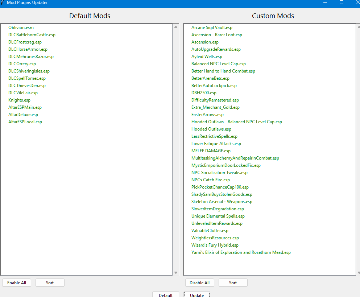Click the Default Mods scrollbar down arrow
360x297 pixels.
pyautogui.click(x=176, y=273)
